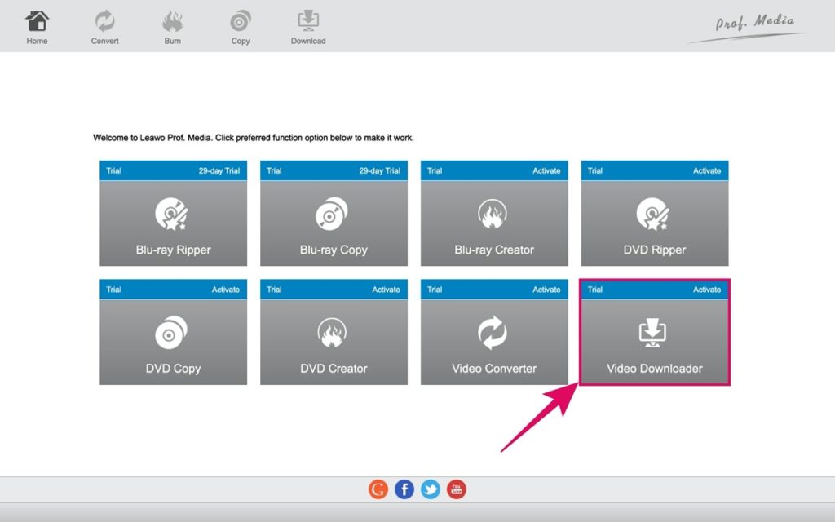
Task: Click the Trial label on Blu-ray Ripper tile
Action: 113,171
